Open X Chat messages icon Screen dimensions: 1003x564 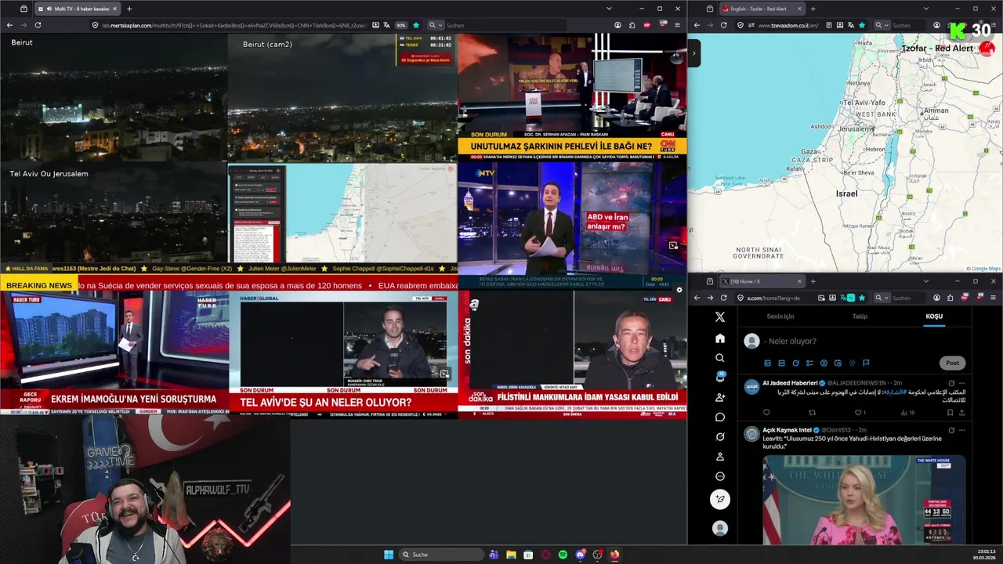click(x=720, y=417)
